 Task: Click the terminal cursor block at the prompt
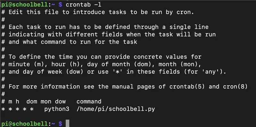(68, 123)
